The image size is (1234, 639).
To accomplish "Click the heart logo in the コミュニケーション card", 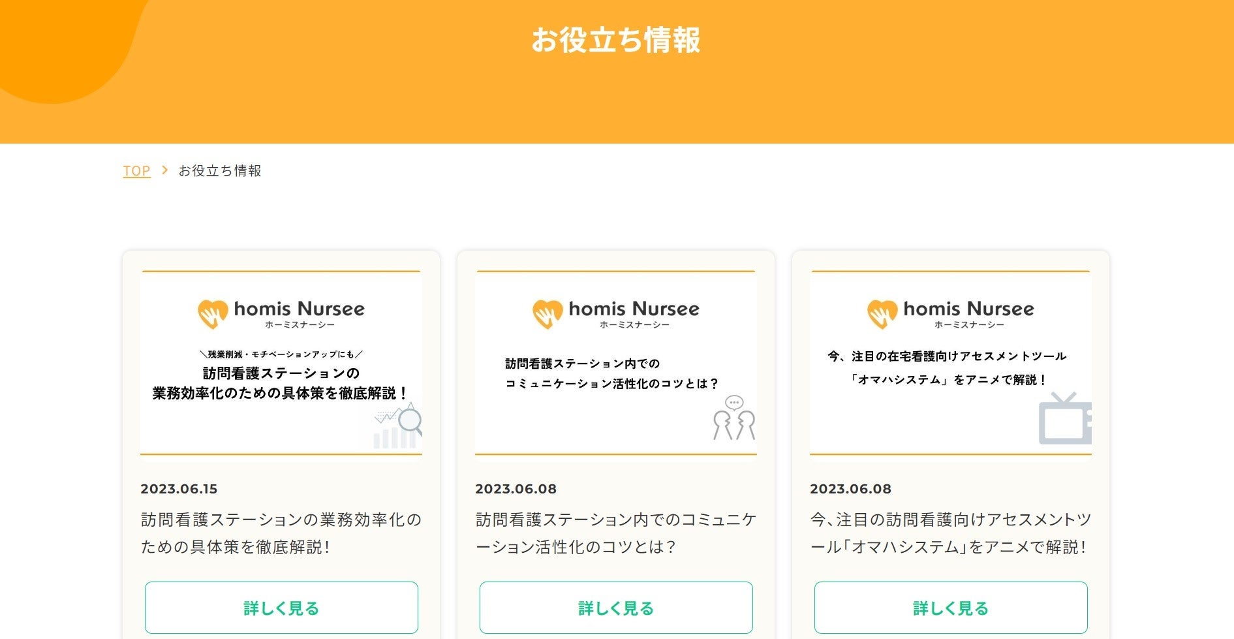I will [547, 314].
